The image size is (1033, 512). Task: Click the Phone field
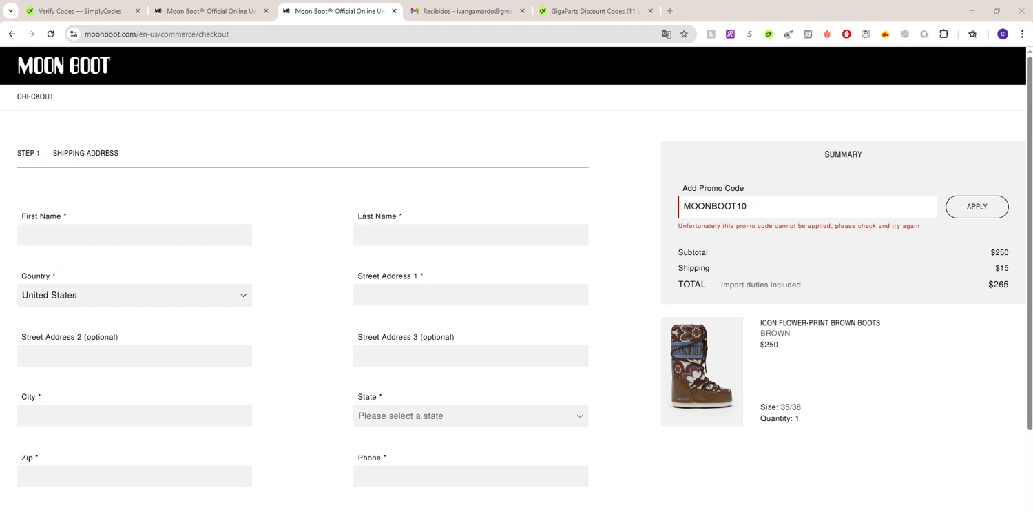(x=471, y=476)
